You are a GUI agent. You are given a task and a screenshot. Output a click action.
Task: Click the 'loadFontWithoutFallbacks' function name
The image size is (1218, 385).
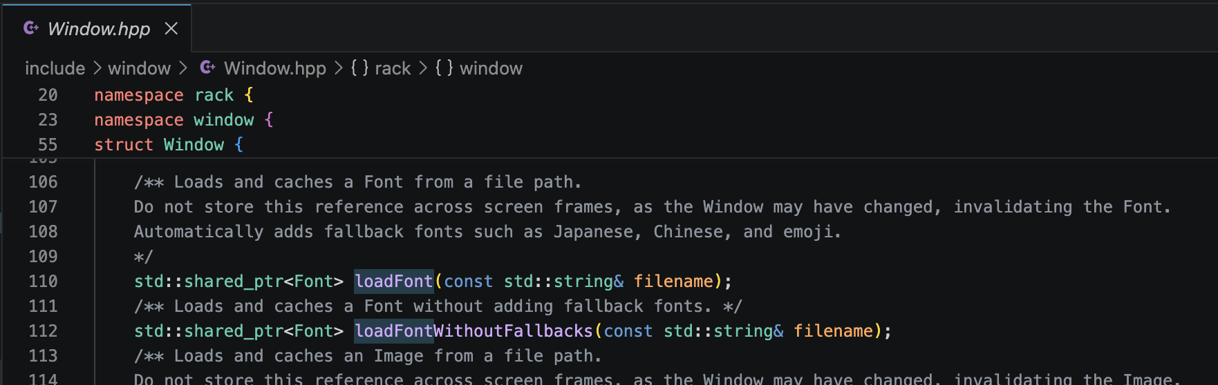coord(474,331)
